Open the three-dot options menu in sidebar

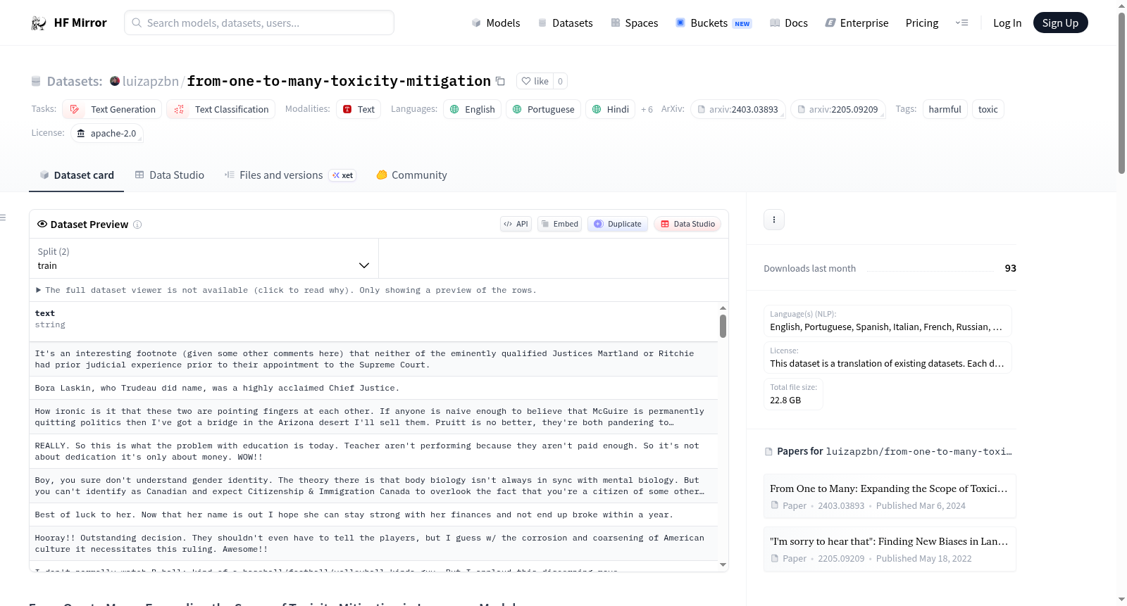774,220
